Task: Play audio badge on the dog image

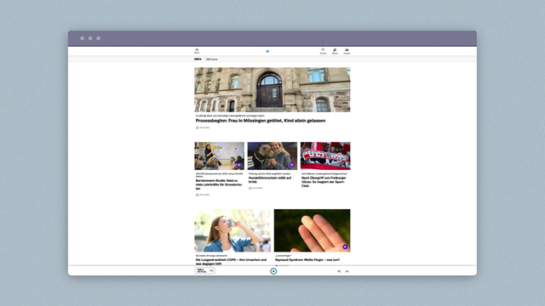Action: tap(292, 165)
